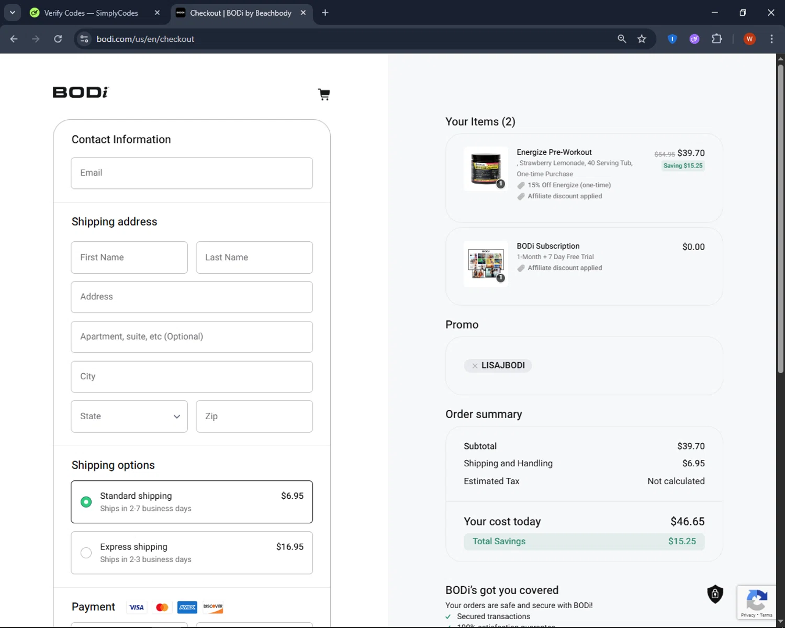
Task: Click the American Express icon
Action: point(187,607)
